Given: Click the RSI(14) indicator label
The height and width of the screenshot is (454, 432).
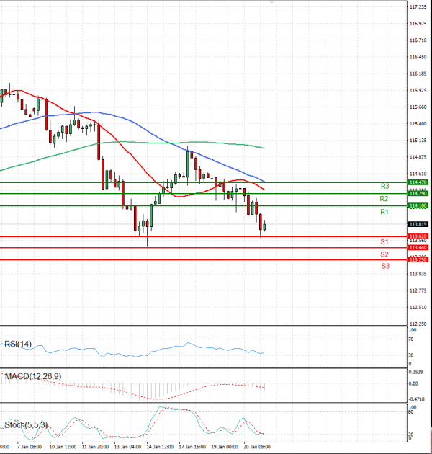Looking at the screenshot, I should (18, 344).
